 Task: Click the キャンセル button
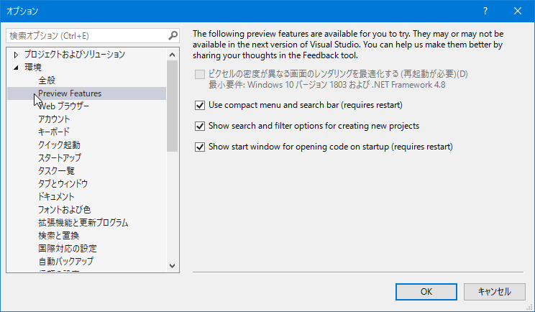click(493, 291)
